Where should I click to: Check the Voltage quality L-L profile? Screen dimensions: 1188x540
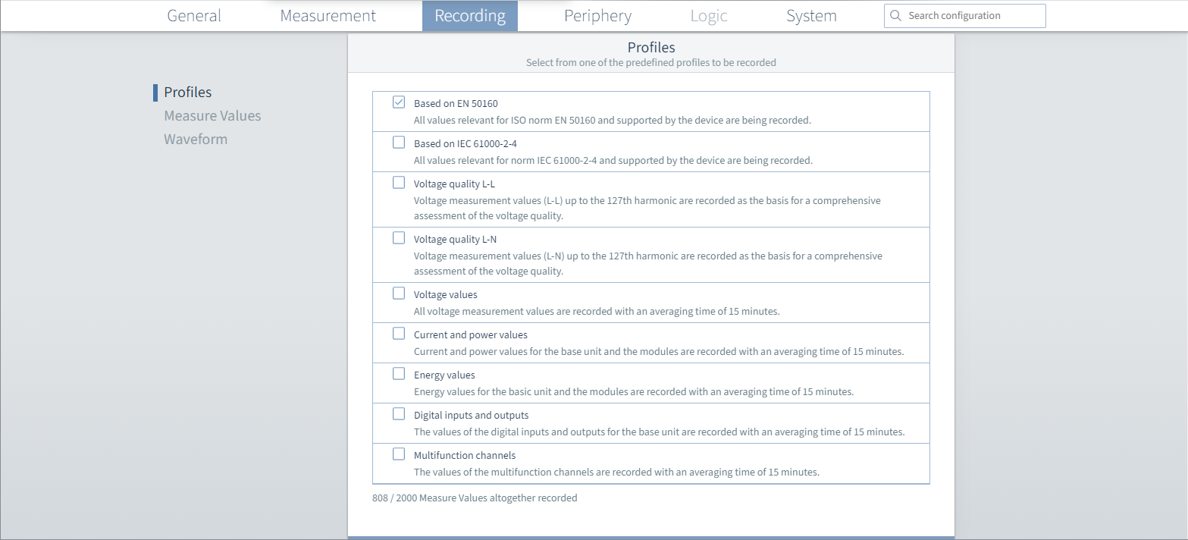(399, 182)
